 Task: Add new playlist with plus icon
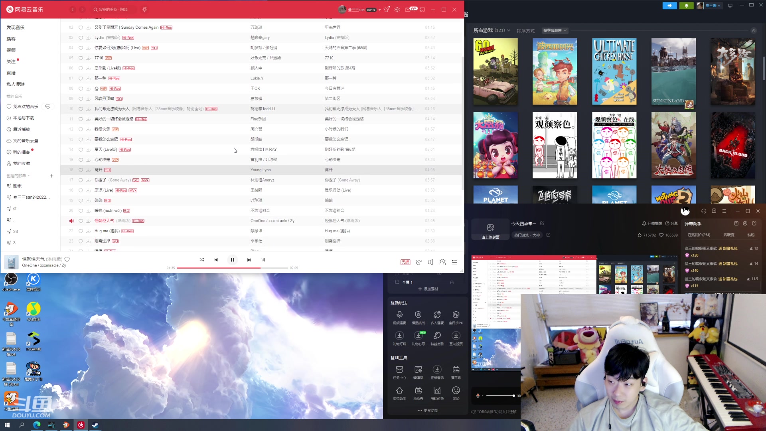click(x=51, y=176)
